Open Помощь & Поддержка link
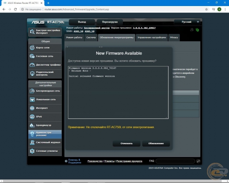 (x=74, y=161)
